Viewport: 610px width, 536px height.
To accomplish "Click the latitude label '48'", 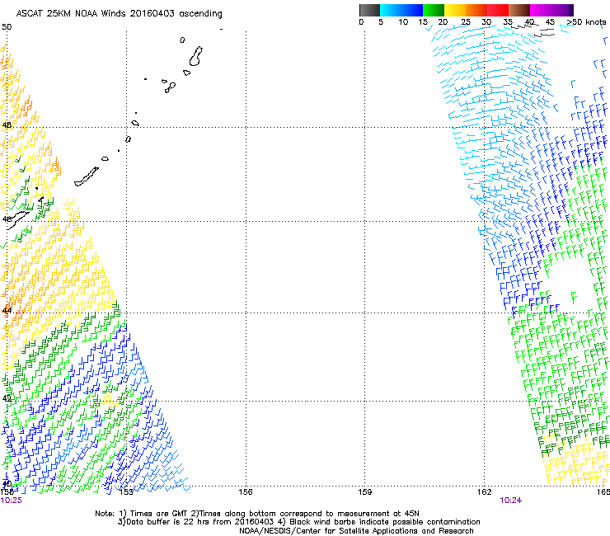I will pos(7,125).
